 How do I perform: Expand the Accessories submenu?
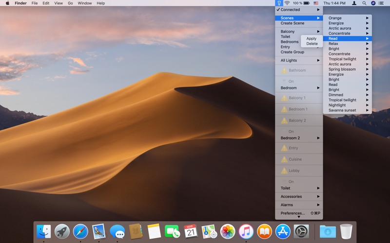(299, 196)
